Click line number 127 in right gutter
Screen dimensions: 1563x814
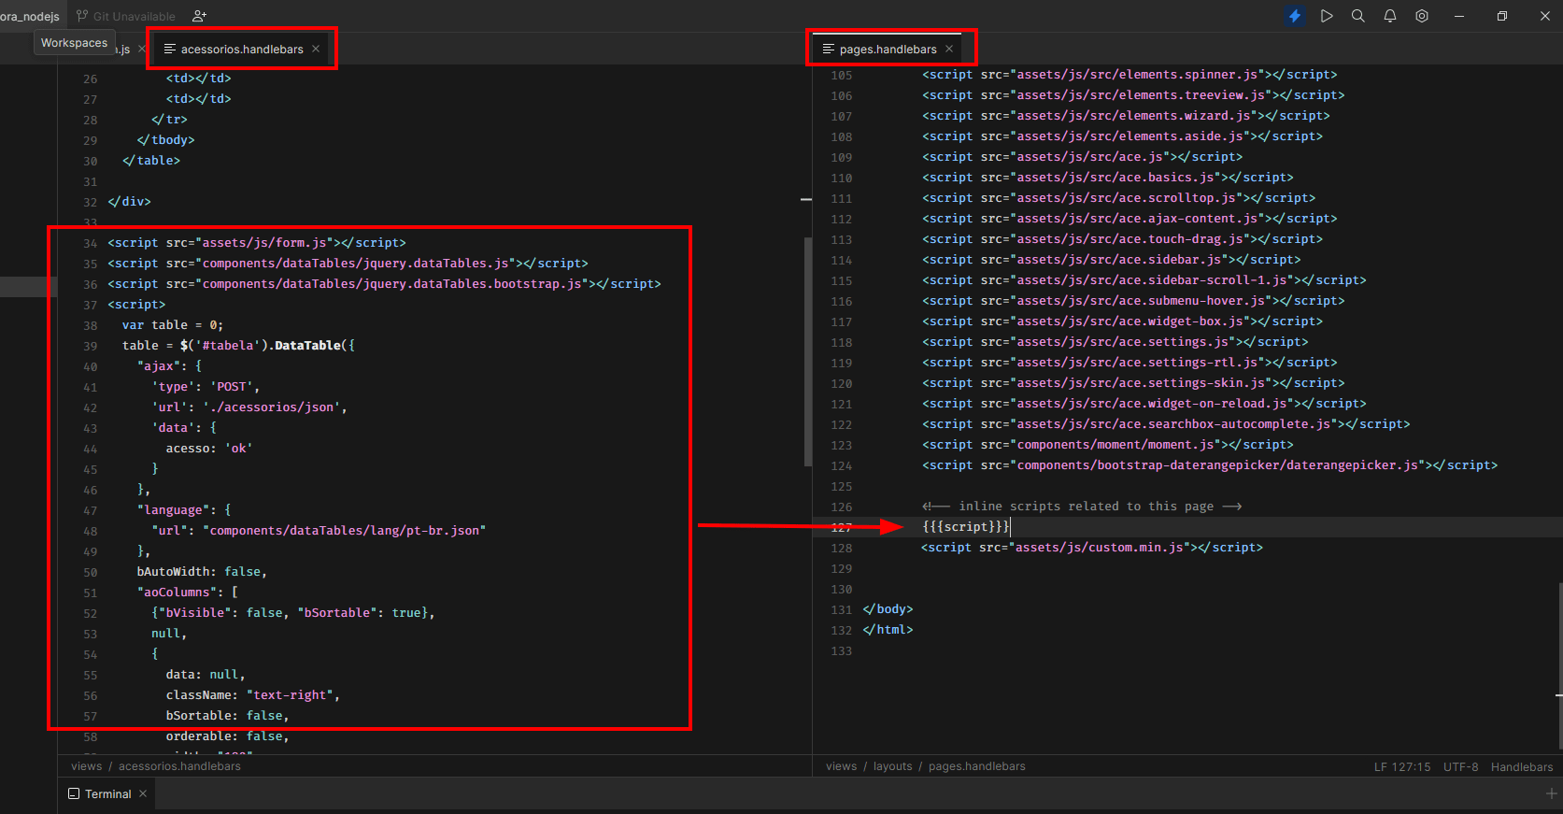click(841, 527)
